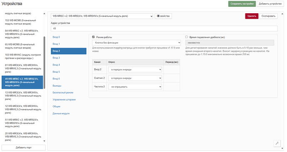Copy the device with the Скопировать button
The width and height of the screenshot is (287, 152).
tap(268, 16)
